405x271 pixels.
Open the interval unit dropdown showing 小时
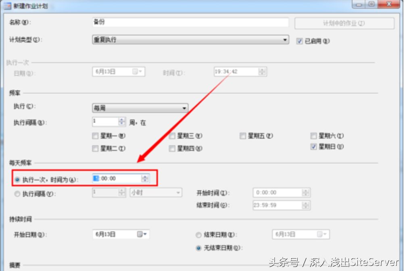coord(179,192)
